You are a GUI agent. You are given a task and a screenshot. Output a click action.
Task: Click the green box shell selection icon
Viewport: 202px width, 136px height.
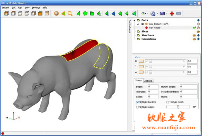[92, 13]
